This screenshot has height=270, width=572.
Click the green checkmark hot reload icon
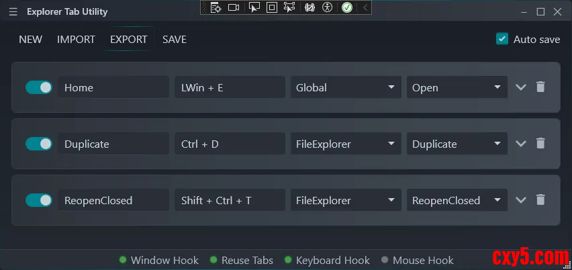pyautogui.click(x=347, y=7)
